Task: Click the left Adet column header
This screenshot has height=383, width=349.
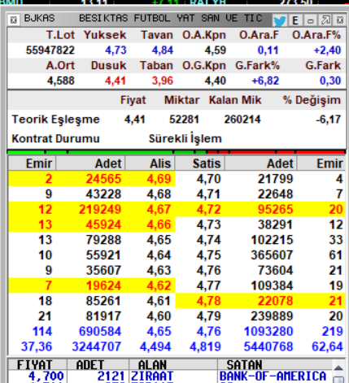Action: (90, 163)
